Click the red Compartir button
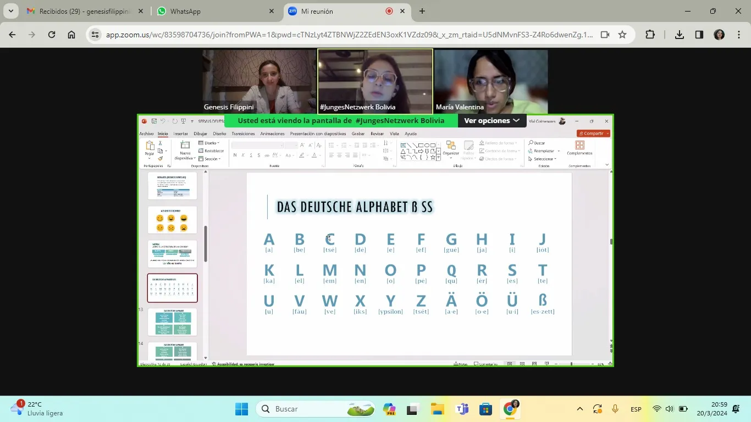Image resolution: width=751 pixels, height=422 pixels. (x=593, y=134)
